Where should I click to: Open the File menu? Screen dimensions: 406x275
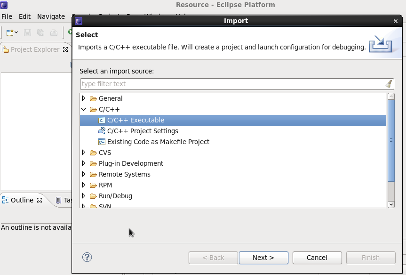(7, 16)
